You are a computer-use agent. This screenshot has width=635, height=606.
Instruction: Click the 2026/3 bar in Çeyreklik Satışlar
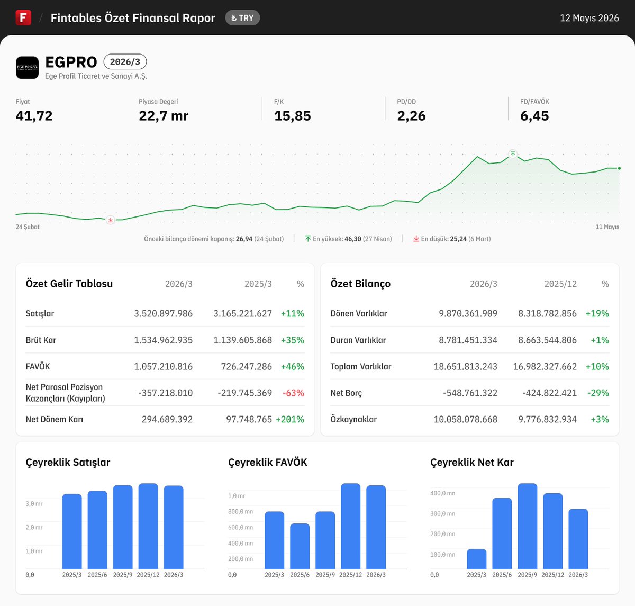174,527
